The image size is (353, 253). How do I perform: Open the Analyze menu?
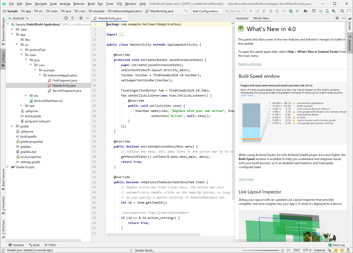pyautogui.click(x=65, y=4)
